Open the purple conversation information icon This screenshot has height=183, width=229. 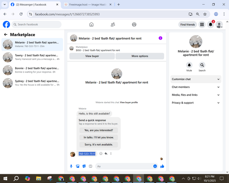160,38
